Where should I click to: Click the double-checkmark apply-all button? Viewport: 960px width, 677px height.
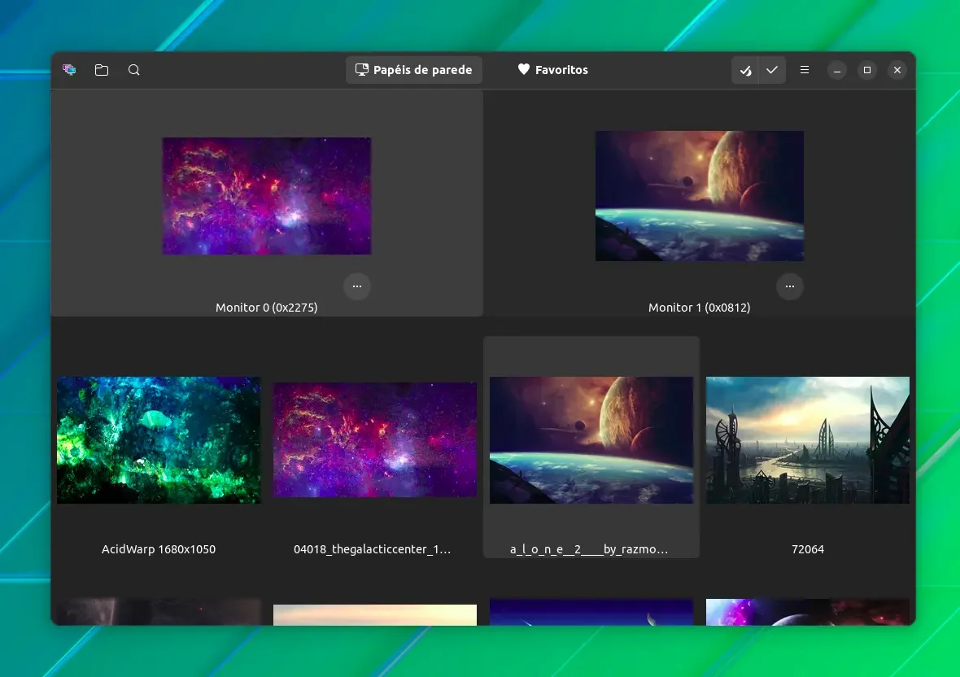coord(745,70)
